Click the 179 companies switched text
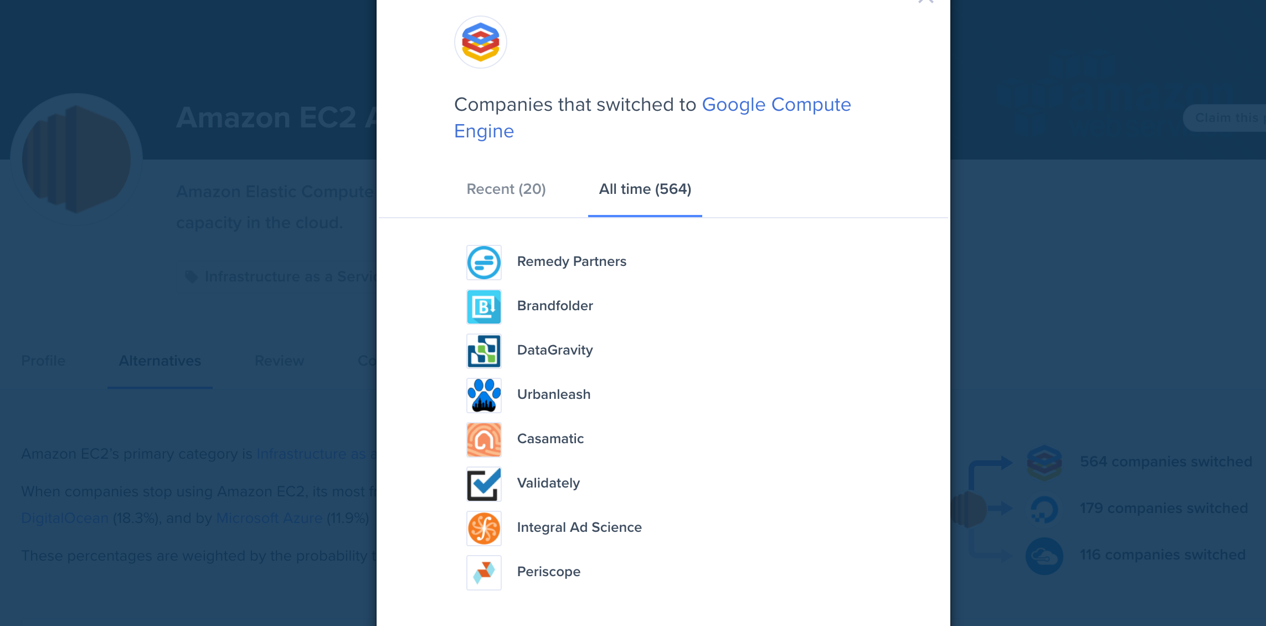This screenshot has height=626, width=1266. pos(1164,508)
